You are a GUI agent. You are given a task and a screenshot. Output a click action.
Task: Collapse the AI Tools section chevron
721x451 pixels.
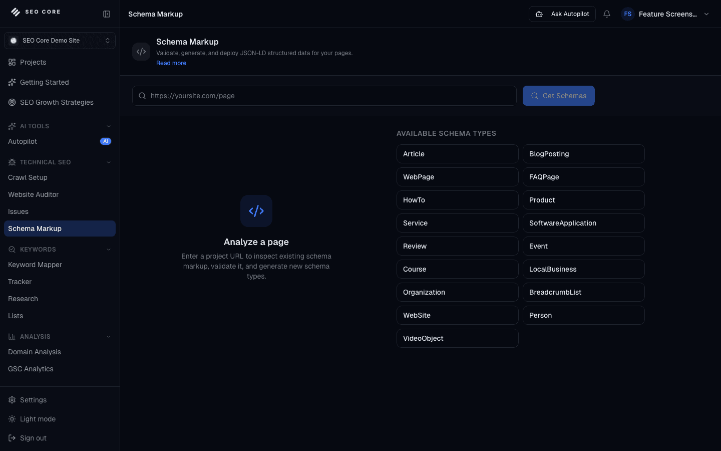(x=109, y=126)
